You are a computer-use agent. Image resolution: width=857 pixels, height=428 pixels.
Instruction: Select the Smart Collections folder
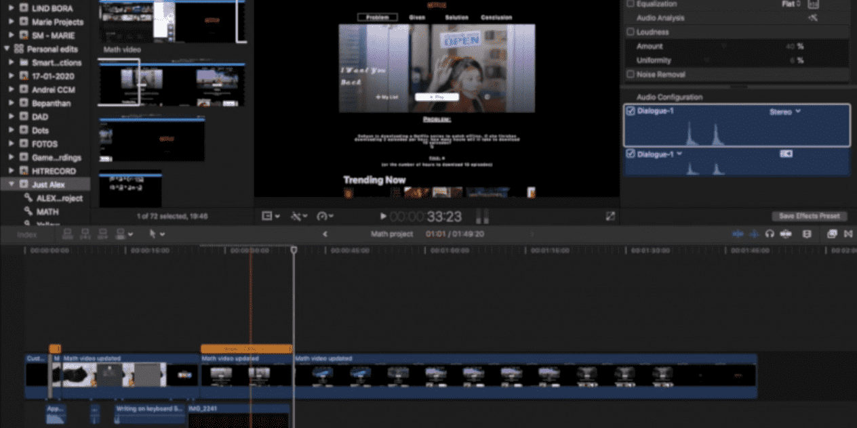57,62
